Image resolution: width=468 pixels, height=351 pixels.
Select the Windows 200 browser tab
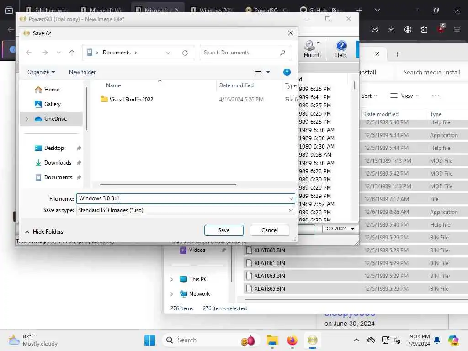213,10
